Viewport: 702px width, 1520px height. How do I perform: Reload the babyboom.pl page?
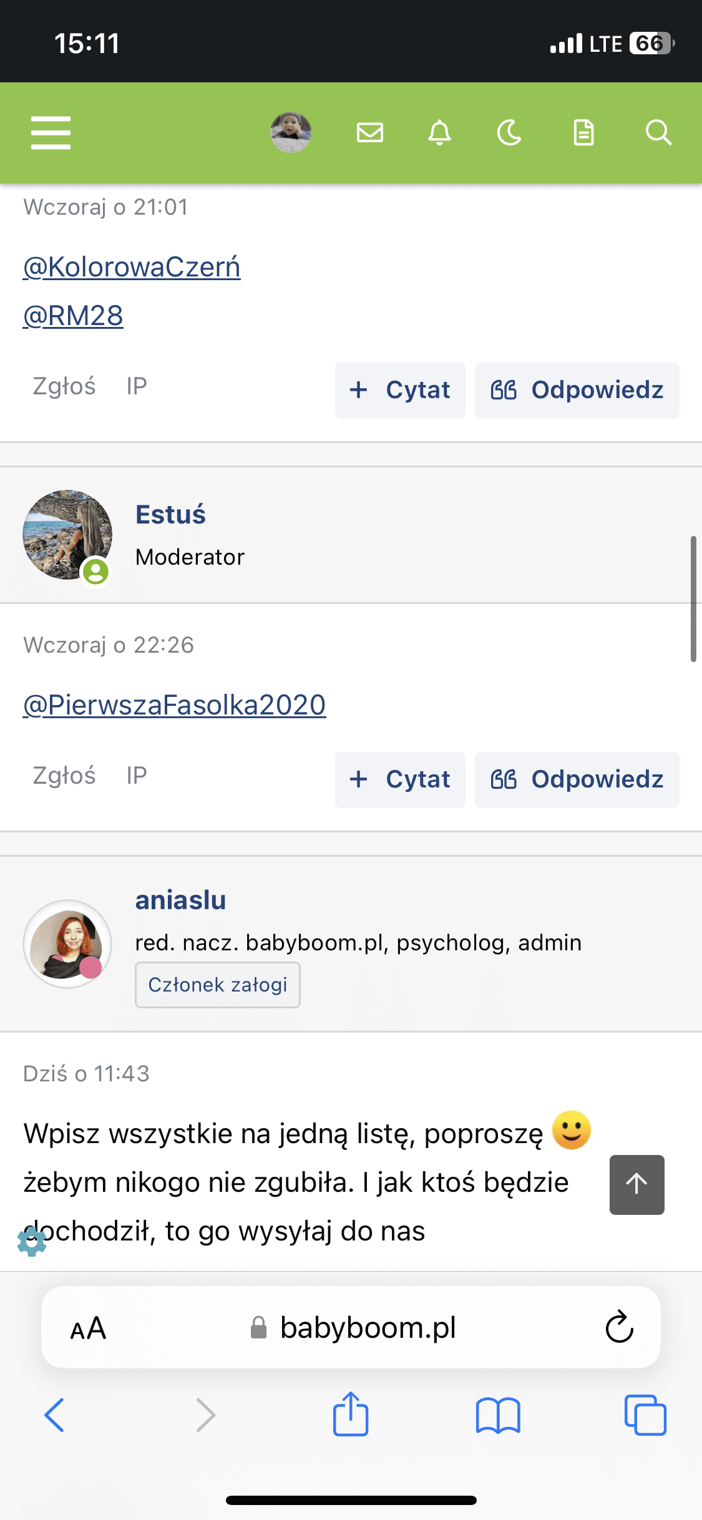(619, 1327)
